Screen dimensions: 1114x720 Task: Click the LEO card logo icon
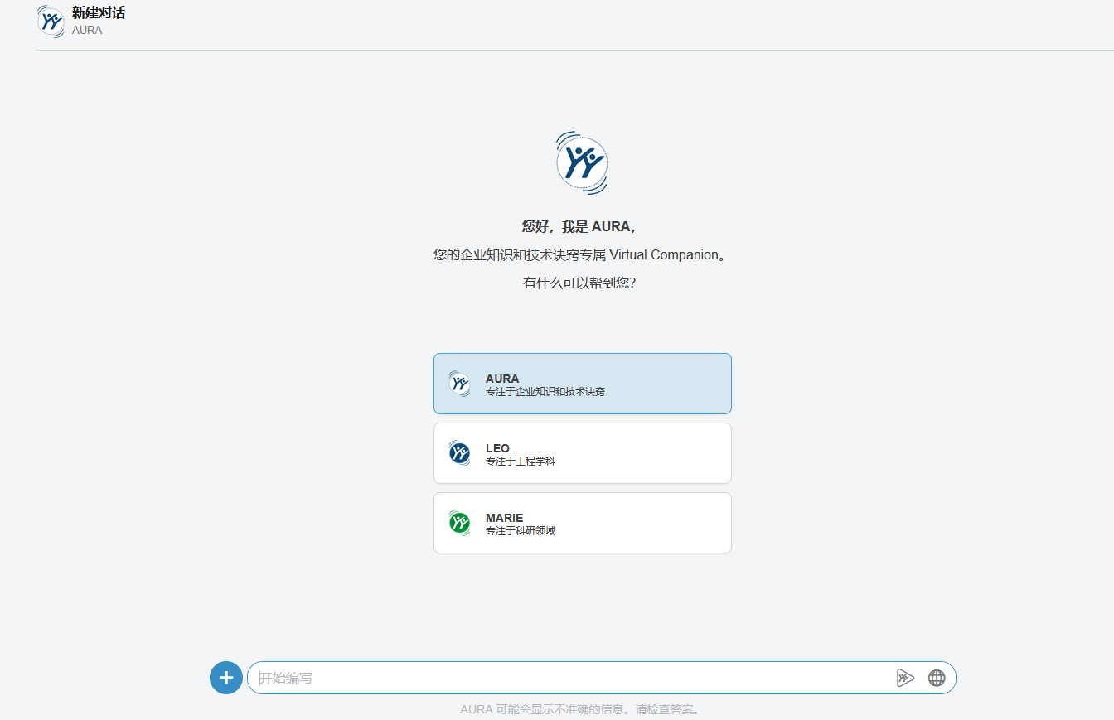459,453
